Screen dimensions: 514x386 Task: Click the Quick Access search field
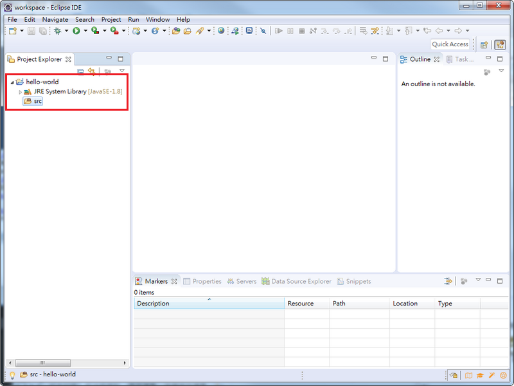tap(450, 44)
